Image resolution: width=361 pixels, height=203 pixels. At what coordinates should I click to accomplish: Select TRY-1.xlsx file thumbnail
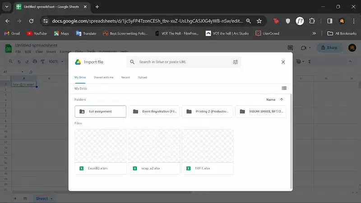pos(208,146)
